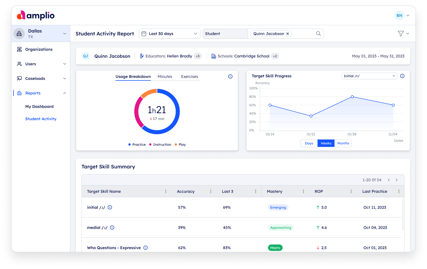Click the Practice legend item

(137, 145)
